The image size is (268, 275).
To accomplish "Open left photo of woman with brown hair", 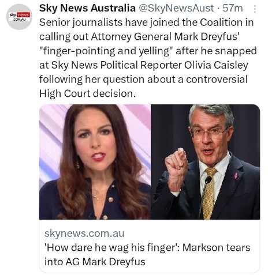I will [95, 162].
